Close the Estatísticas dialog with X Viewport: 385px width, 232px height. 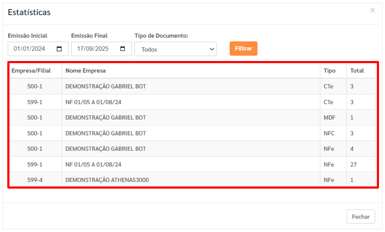(x=372, y=10)
